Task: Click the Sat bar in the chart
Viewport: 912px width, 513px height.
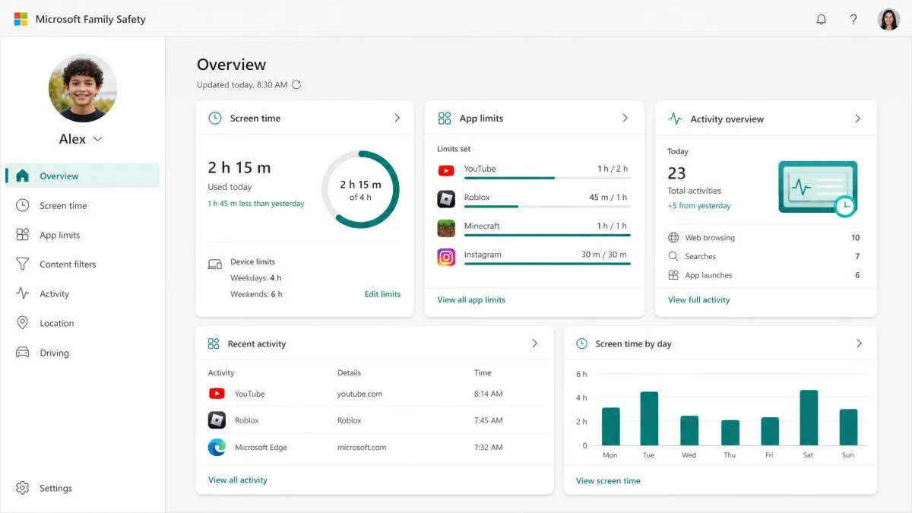Action: pos(809,418)
